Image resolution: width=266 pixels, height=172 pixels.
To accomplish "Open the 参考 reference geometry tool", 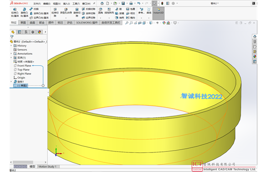I will (141, 11).
